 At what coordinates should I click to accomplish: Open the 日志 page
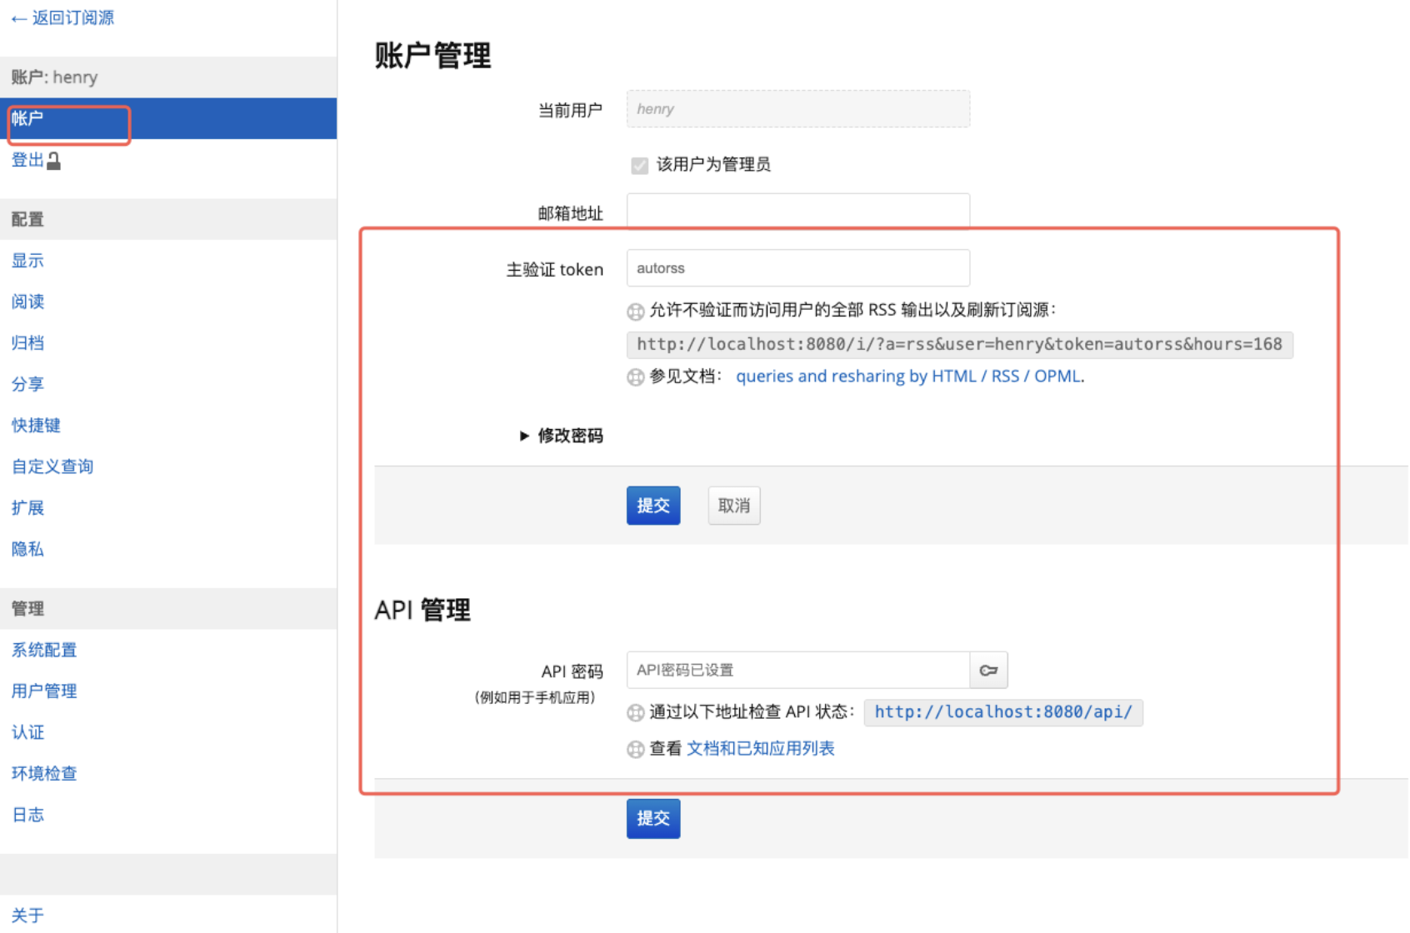[x=27, y=815]
